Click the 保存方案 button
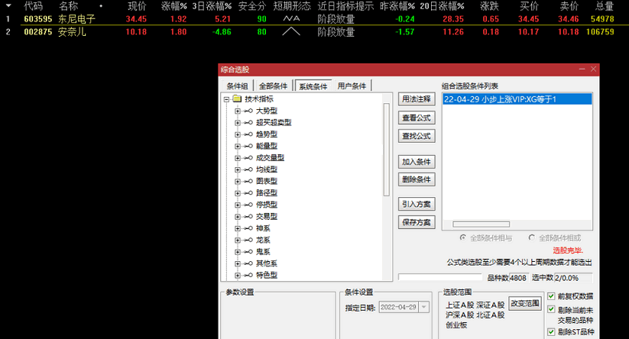Viewport: 629px width, 339px height. (x=417, y=222)
